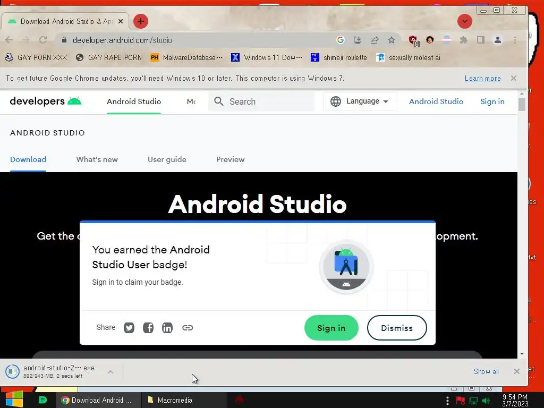Screen dimensions: 544x408
Task: Click the magnifier search icon
Action: coord(218,101)
